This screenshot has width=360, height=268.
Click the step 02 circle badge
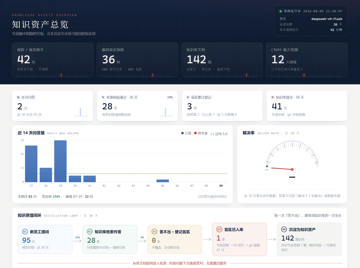(x=90, y=232)
